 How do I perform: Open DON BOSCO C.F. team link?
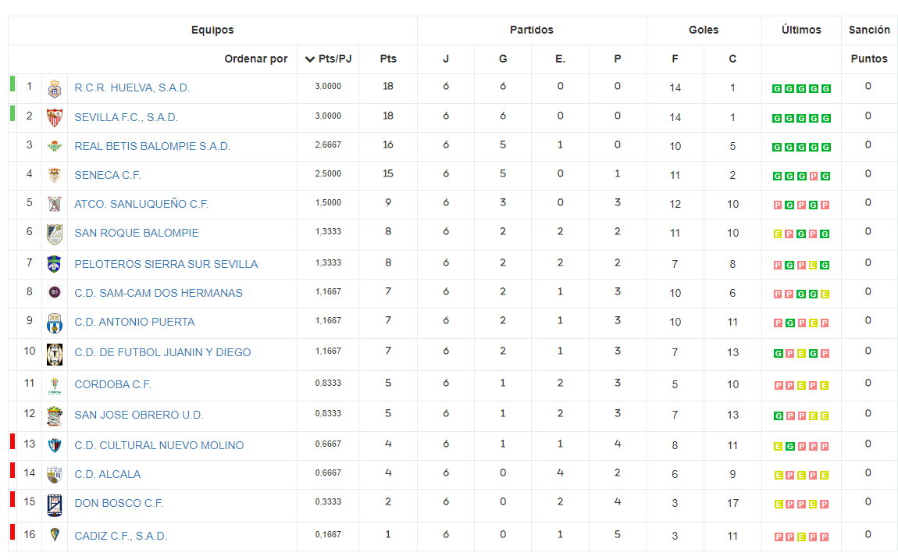tap(119, 503)
